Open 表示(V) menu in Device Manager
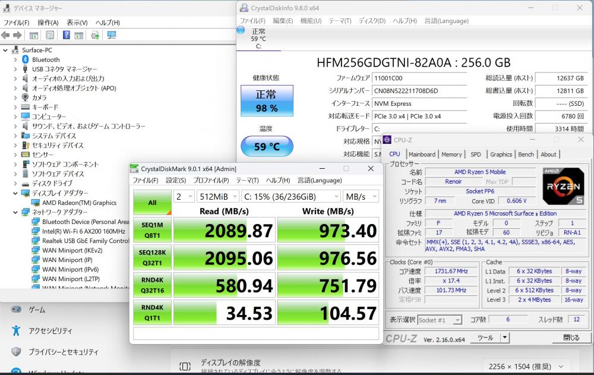Image resolution: width=594 pixels, height=375 pixels. [77, 23]
